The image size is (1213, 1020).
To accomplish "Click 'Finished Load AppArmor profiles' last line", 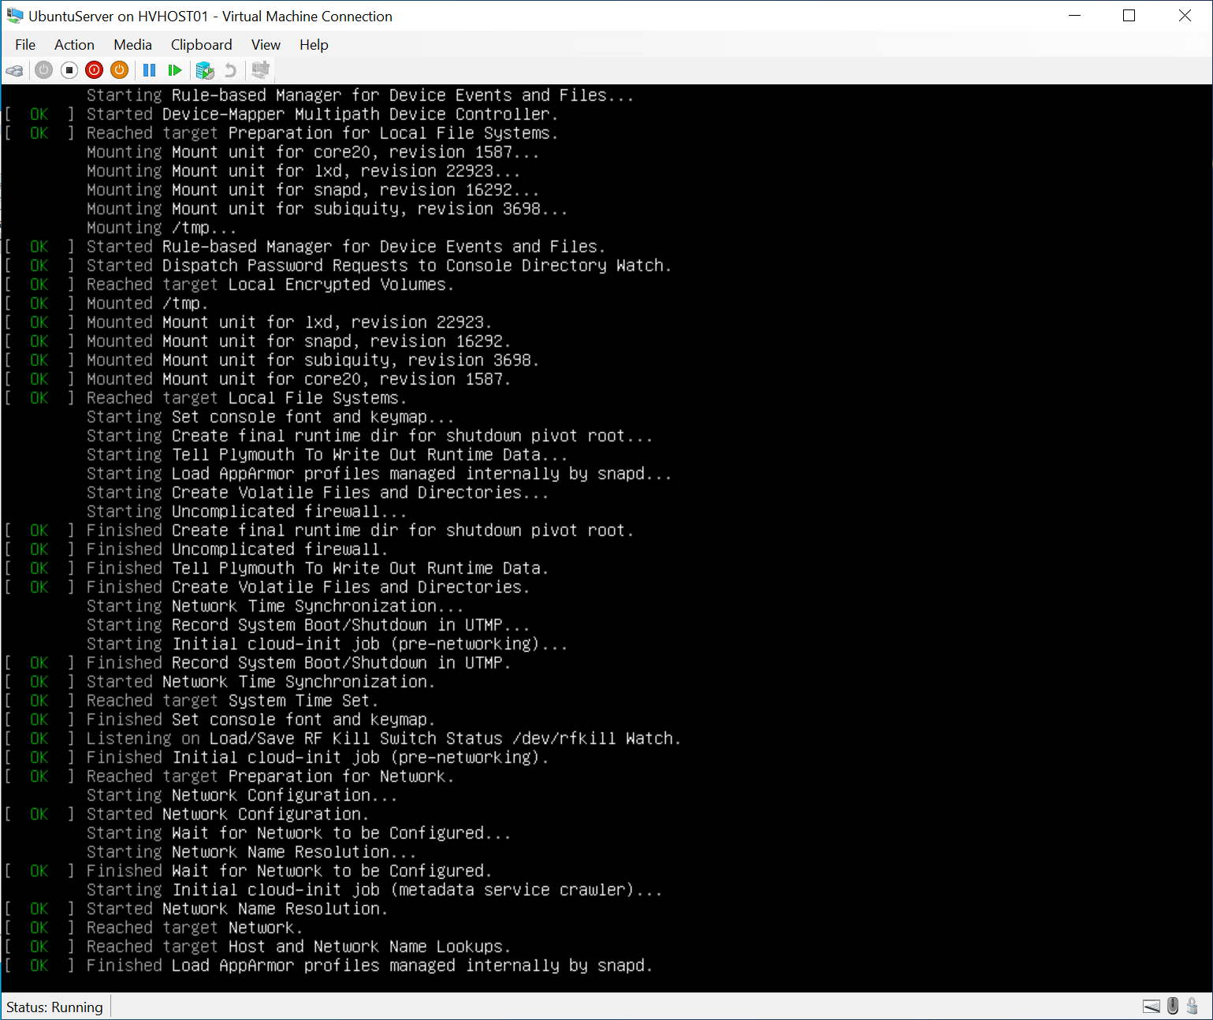I will click(x=370, y=966).
